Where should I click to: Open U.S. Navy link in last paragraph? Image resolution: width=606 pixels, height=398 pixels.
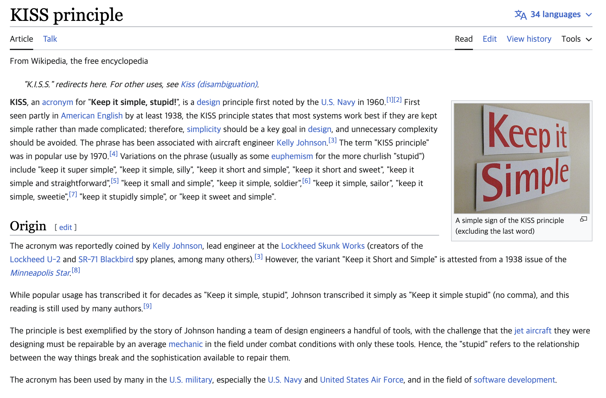point(285,380)
